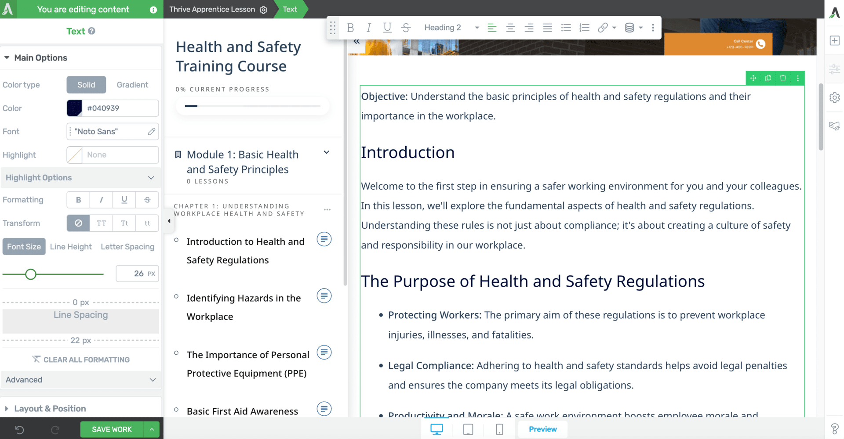This screenshot has width=844, height=439.
Task: Open Settings gear in the right sidebar
Action: coord(834,97)
